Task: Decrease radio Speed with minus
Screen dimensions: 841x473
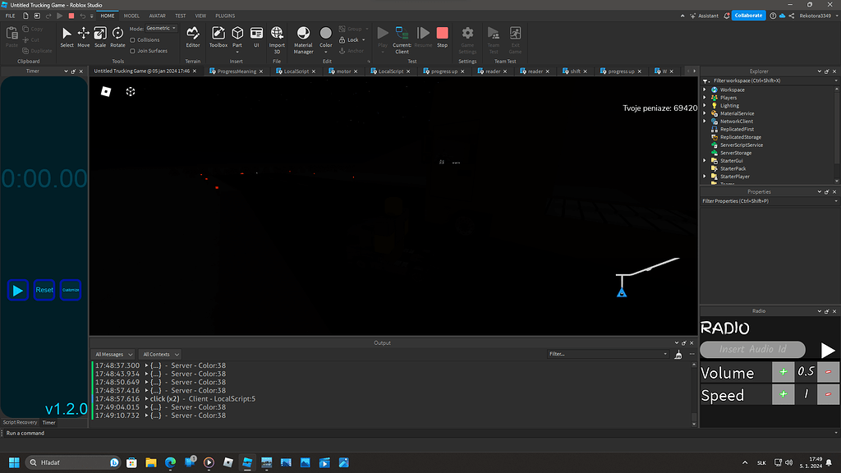Action: pyautogui.click(x=828, y=394)
